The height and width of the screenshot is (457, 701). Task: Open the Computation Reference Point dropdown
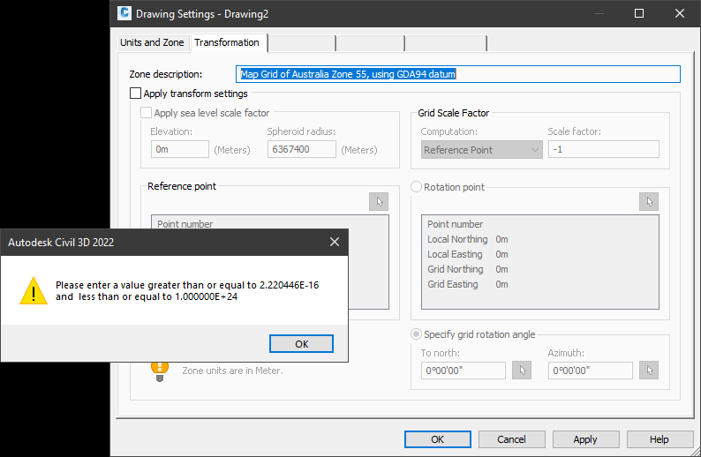(481, 150)
